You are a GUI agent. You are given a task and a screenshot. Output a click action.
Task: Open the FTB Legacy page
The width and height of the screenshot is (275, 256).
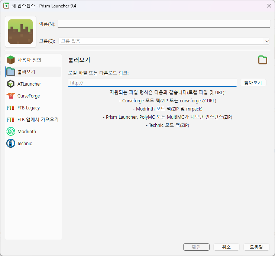click(x=33, y=108)
